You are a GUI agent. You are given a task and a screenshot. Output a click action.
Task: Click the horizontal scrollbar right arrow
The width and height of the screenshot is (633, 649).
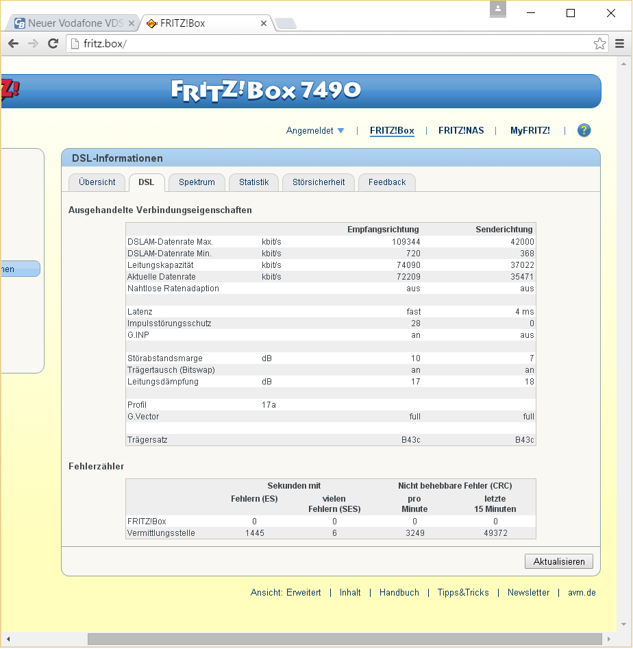tap(608, 639)
